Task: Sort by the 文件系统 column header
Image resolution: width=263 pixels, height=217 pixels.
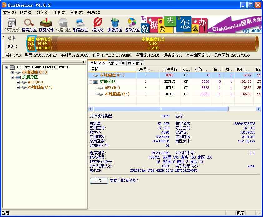Action: tap(170, 69)
